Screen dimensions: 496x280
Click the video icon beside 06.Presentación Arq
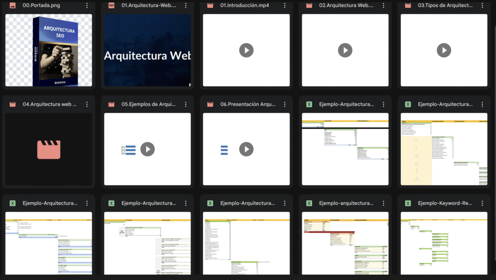click(210, 104)
